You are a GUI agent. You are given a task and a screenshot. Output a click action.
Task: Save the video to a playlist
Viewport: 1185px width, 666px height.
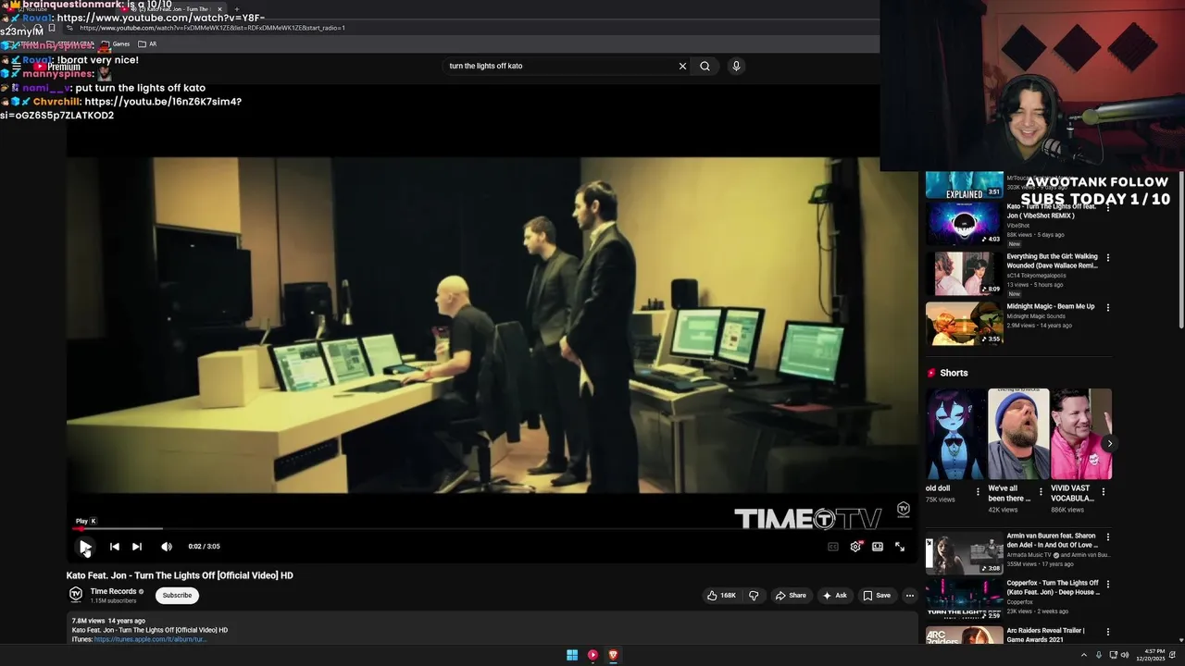[x=877, y=596]
